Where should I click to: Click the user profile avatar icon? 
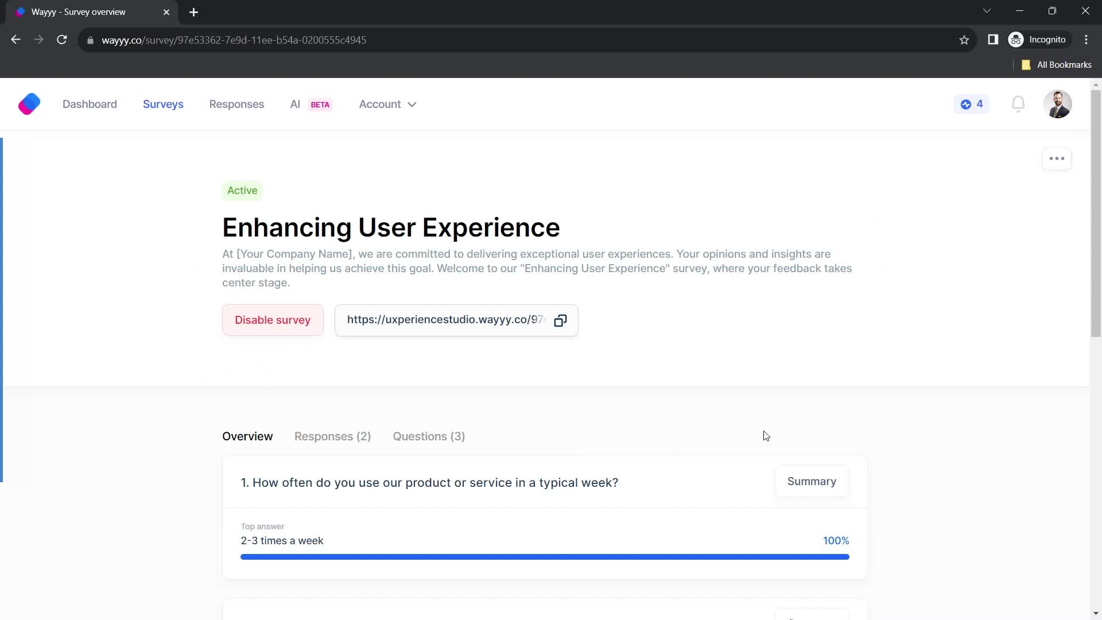point(1058,104)
